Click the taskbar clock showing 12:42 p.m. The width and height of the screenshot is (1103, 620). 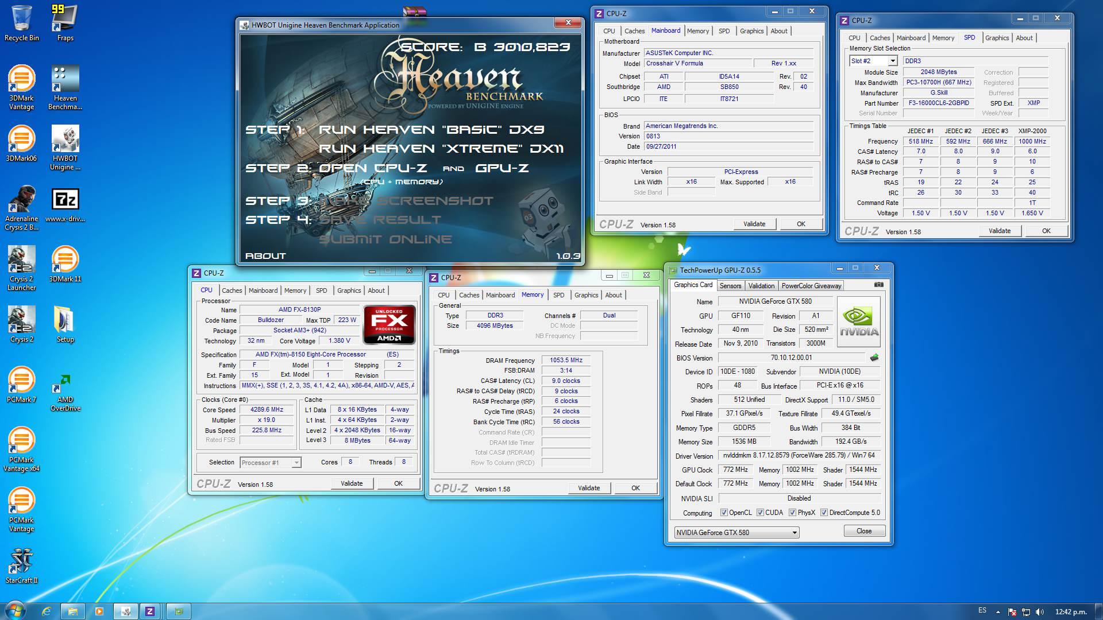(x=1071, y=612)
